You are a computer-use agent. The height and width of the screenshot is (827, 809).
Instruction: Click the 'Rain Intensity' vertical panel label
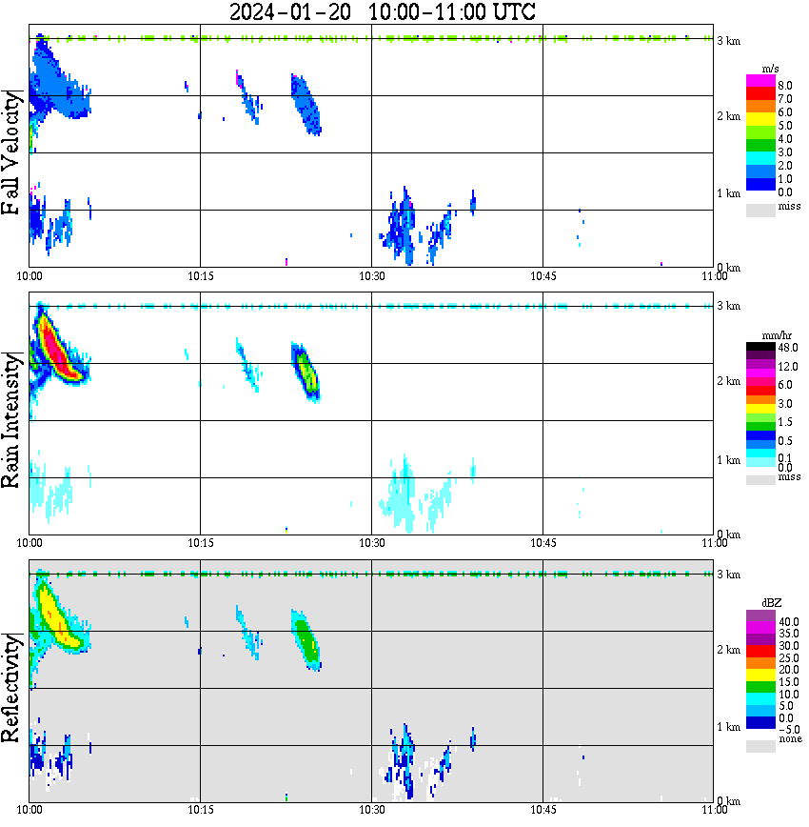[11, 420]
